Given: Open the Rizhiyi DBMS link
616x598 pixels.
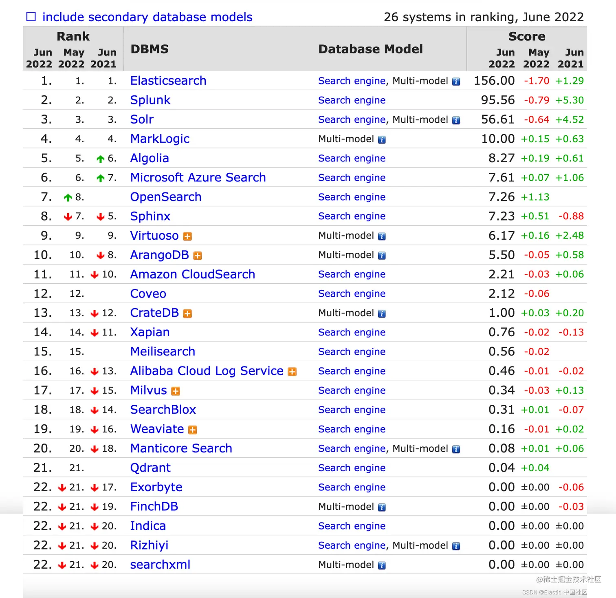Looking at the screenshot, I should [149, 545].
